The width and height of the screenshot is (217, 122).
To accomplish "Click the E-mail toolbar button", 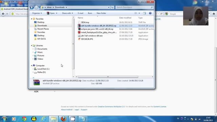I will click(81, 13).
